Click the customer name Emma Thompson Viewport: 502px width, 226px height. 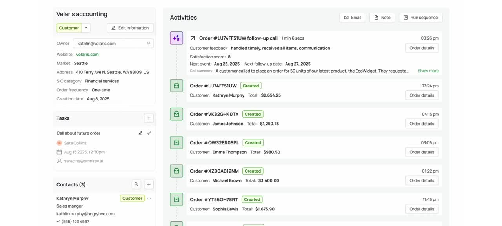tap(229, 152)
